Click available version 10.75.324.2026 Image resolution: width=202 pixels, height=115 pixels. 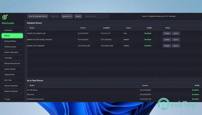pyautogui.click(x=106, y=40)
